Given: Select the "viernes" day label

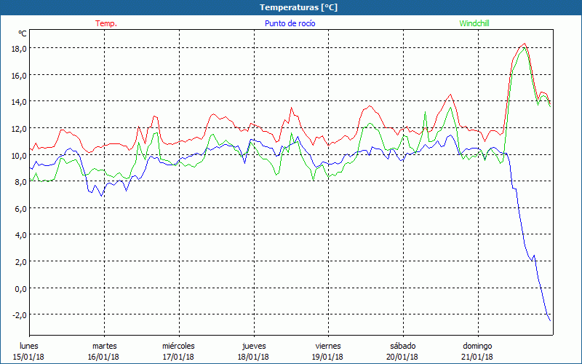Looking at the screenshot, I should pos(328,345).
